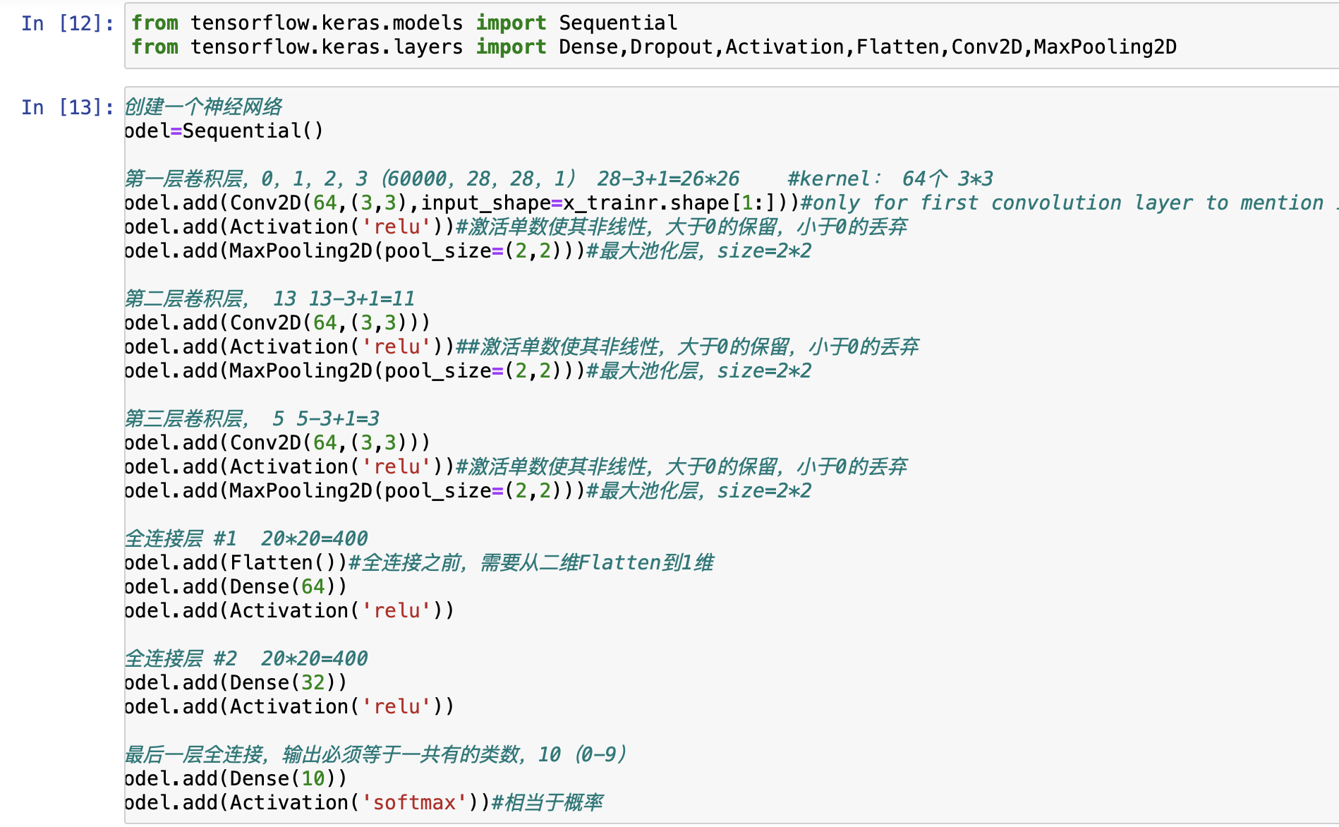Click the Dense(32) line
1339x827 pixels.
[x=233, y=682]
